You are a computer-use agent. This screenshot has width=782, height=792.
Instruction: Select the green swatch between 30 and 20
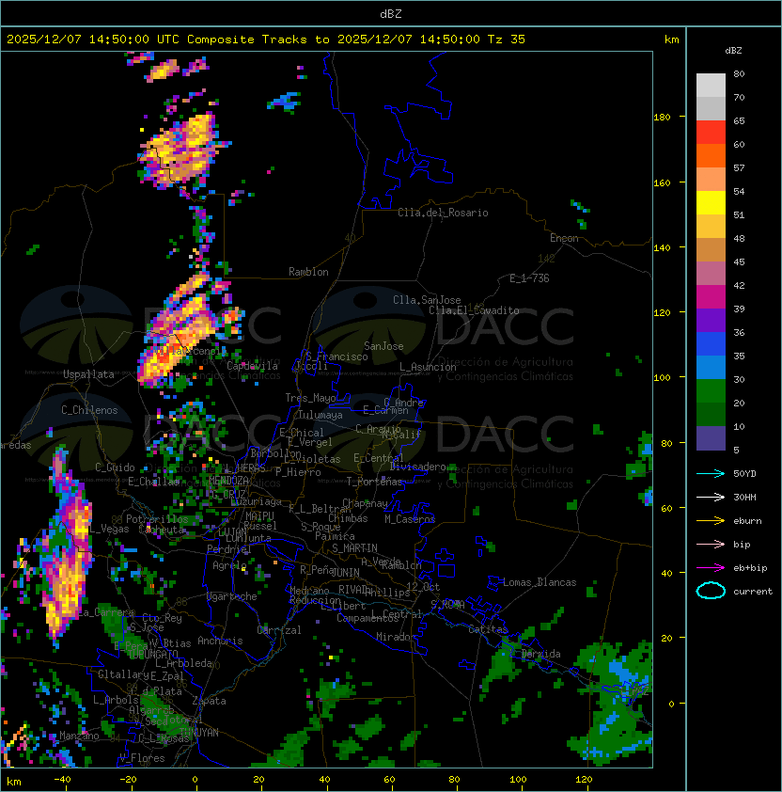click(711, 390)
